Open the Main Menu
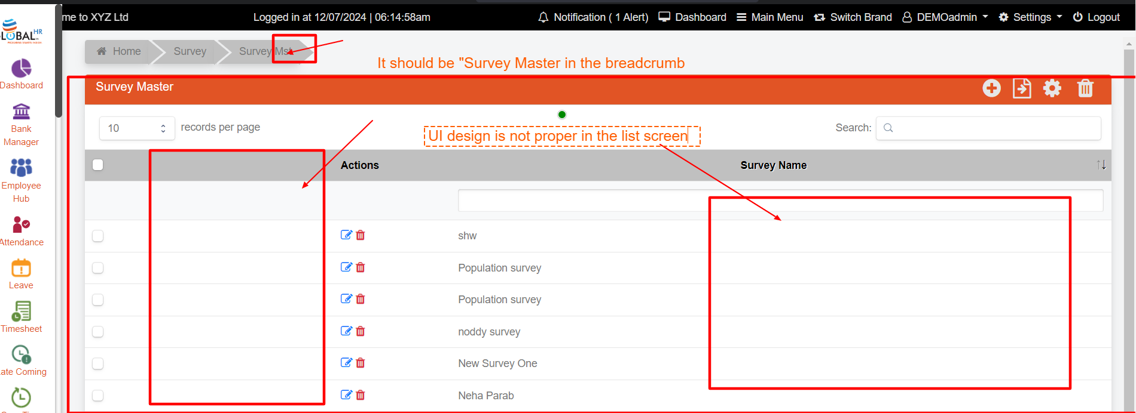 coord(769,17)
